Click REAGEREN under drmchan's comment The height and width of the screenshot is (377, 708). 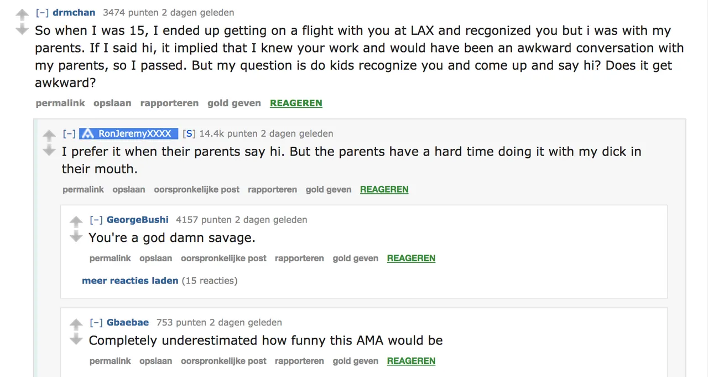click(296, 103)
